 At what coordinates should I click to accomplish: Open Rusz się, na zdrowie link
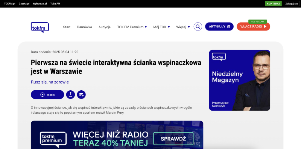(x=50, y=82)
